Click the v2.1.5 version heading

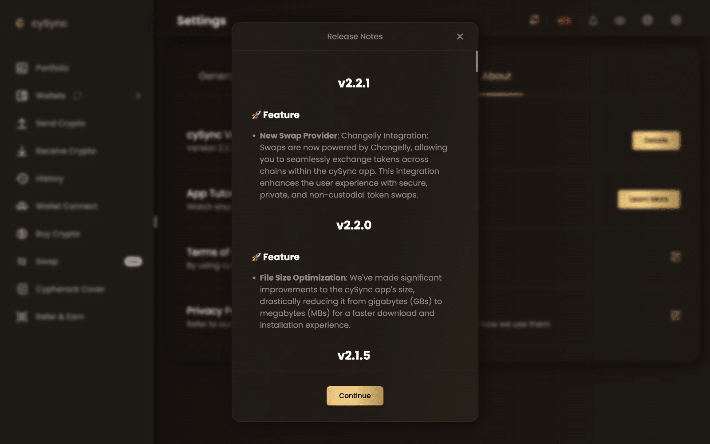click(x=354, y=355)
